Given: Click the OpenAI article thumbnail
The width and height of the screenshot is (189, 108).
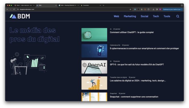Looking at the screenshot, I should click(94, 67).
